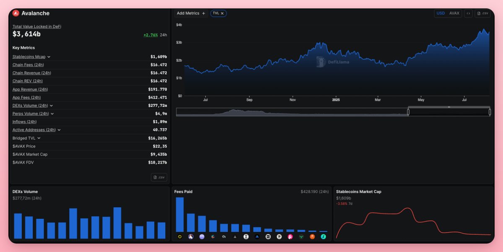The height and width of the screenshot is (252, 503).
Task: Click the gray triangle protocol icon
Action: tap(235, 237)
